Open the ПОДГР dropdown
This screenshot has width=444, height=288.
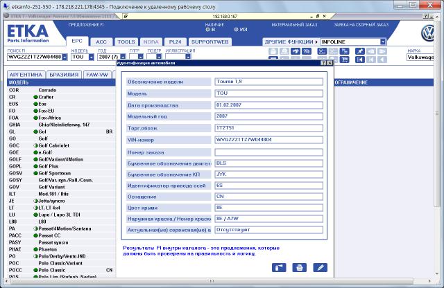pos(159,57)
